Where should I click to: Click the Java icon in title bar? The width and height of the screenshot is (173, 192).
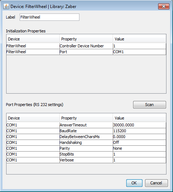click(6, 6)
